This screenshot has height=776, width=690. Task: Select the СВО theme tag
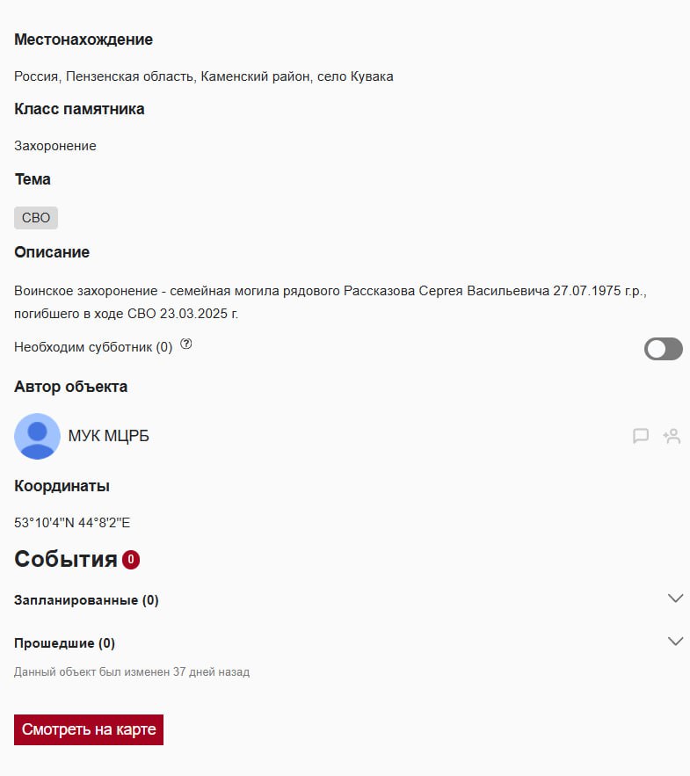(x=36, y=218)
